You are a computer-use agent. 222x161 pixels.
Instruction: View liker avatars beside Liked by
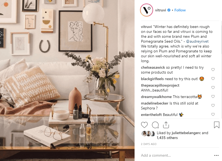click(148, 134)
